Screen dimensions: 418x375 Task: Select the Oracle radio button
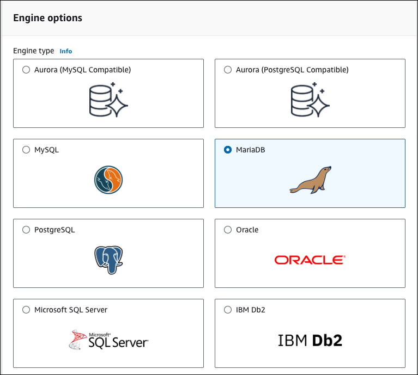point(228,230)
